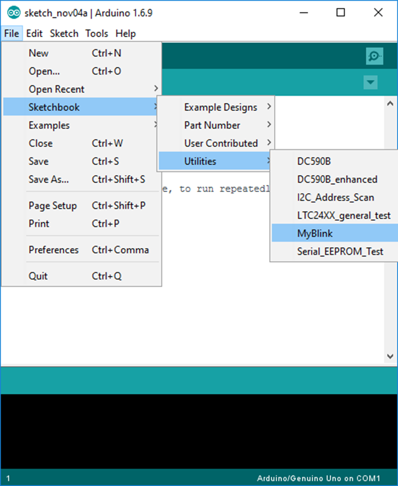Click the Arduino logo in title bar
The height and width of the screenshot is (486, 398).
14,13
